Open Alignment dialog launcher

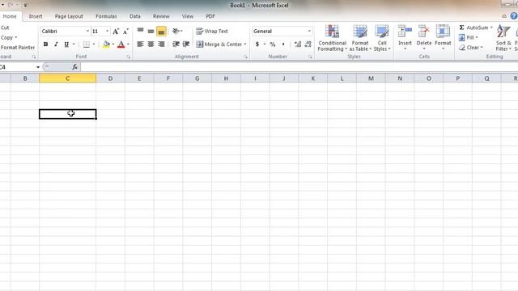(x=245, y=57)
